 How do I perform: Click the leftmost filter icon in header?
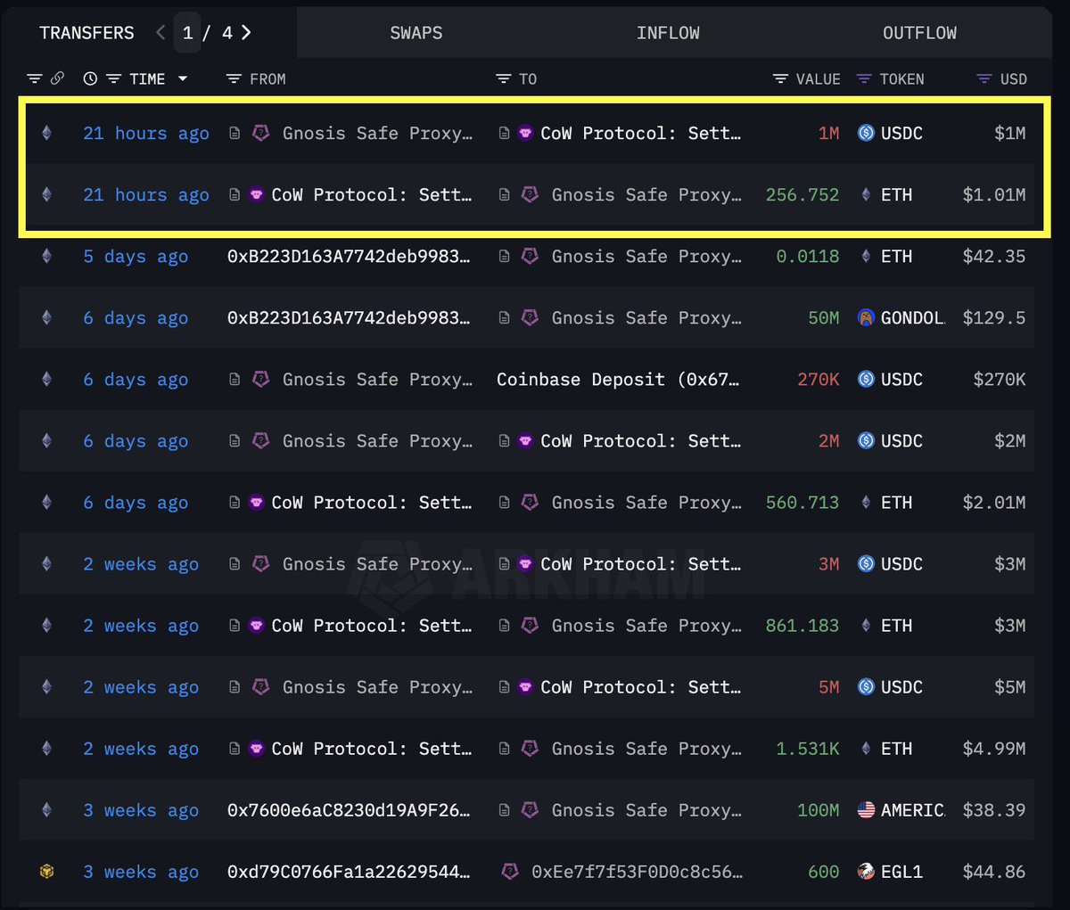34,78
